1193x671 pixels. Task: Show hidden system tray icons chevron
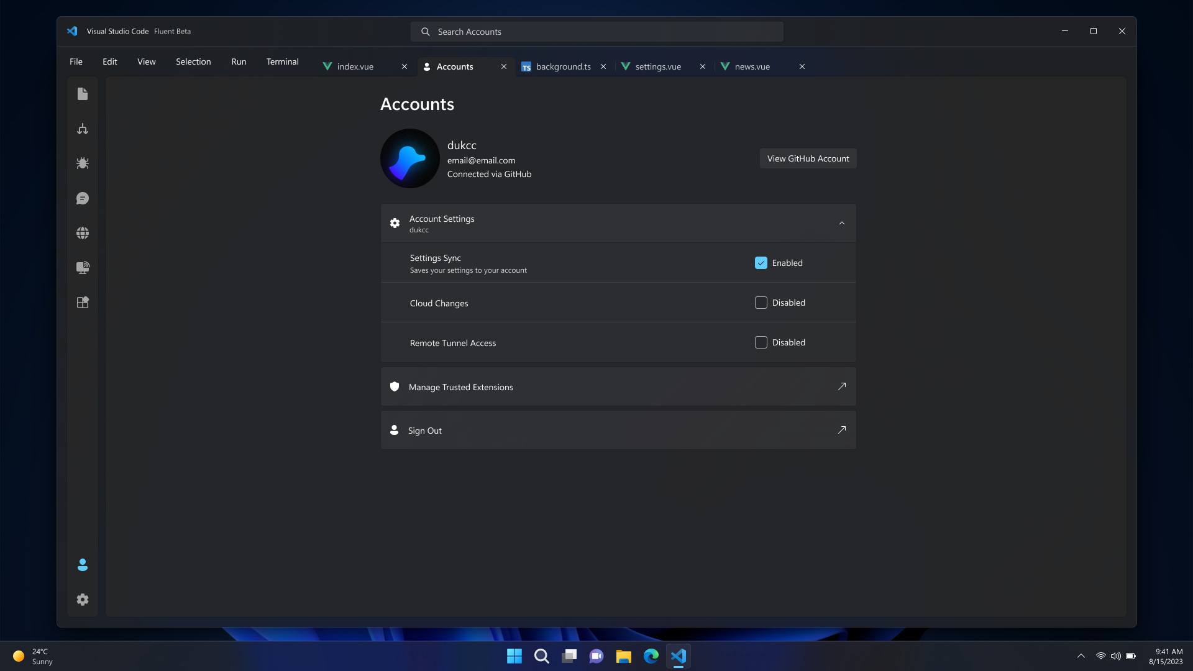1081,656
